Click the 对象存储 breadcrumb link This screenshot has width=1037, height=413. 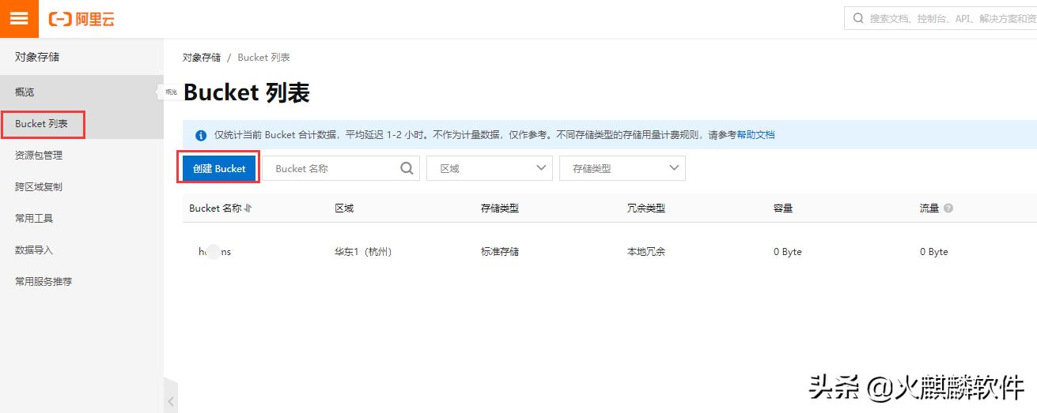pyautogui.click(x=202, y=58)
